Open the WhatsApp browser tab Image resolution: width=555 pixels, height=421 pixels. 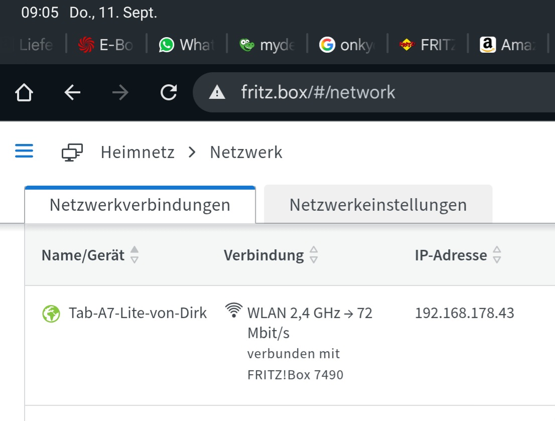click(187, 45)
